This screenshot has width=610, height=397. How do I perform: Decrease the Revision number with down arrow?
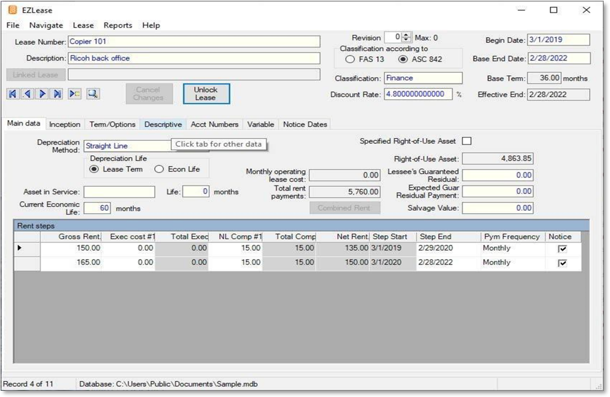coord(406,40)
